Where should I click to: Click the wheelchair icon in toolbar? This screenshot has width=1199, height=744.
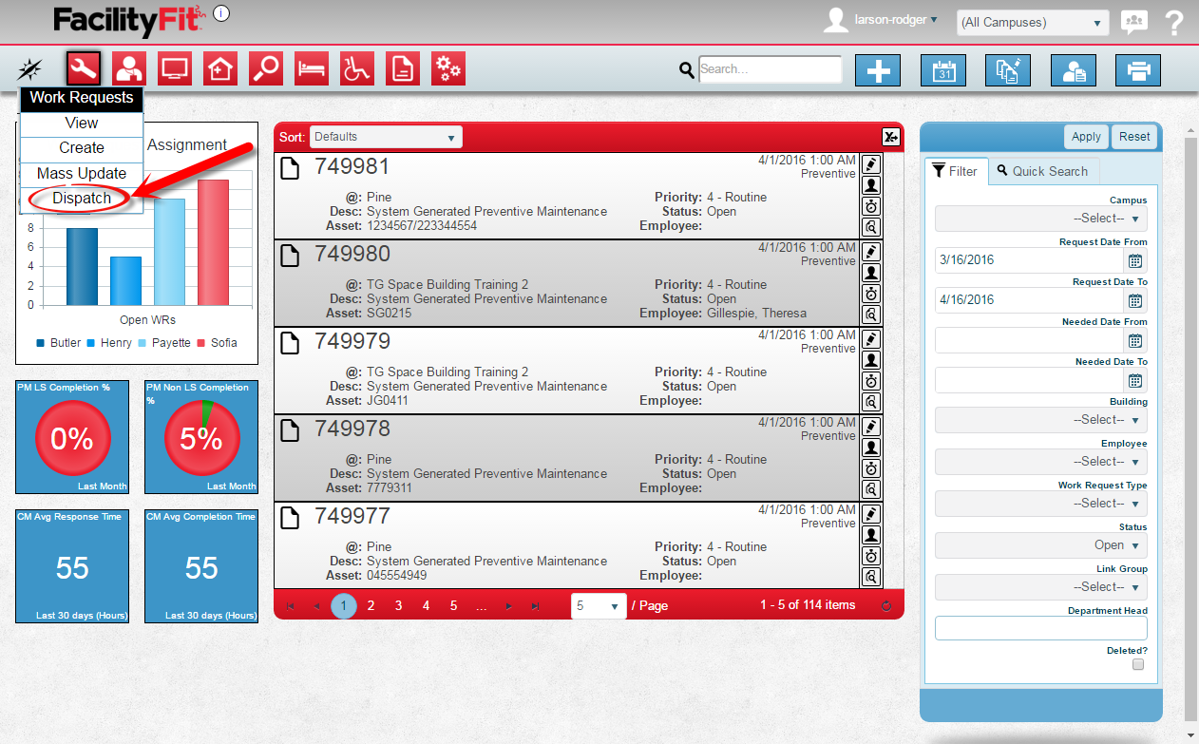point(357,68)
